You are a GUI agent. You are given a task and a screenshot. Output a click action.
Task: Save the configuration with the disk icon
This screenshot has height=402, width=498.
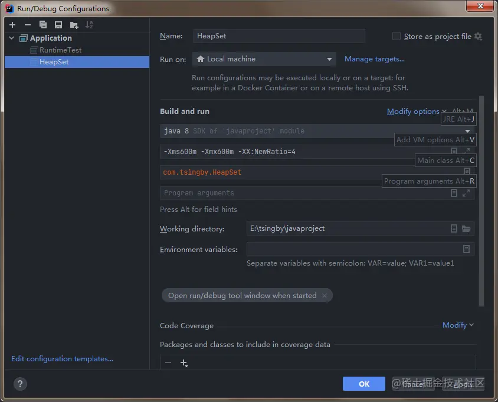(x=58, y=25)
